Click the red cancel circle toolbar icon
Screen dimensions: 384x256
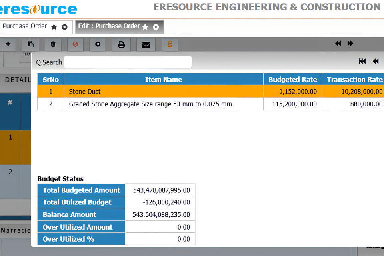(75, 44)
